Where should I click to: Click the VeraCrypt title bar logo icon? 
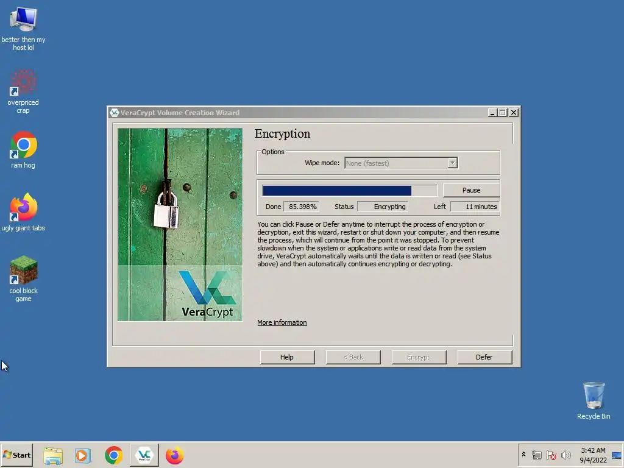pos(115,113)
